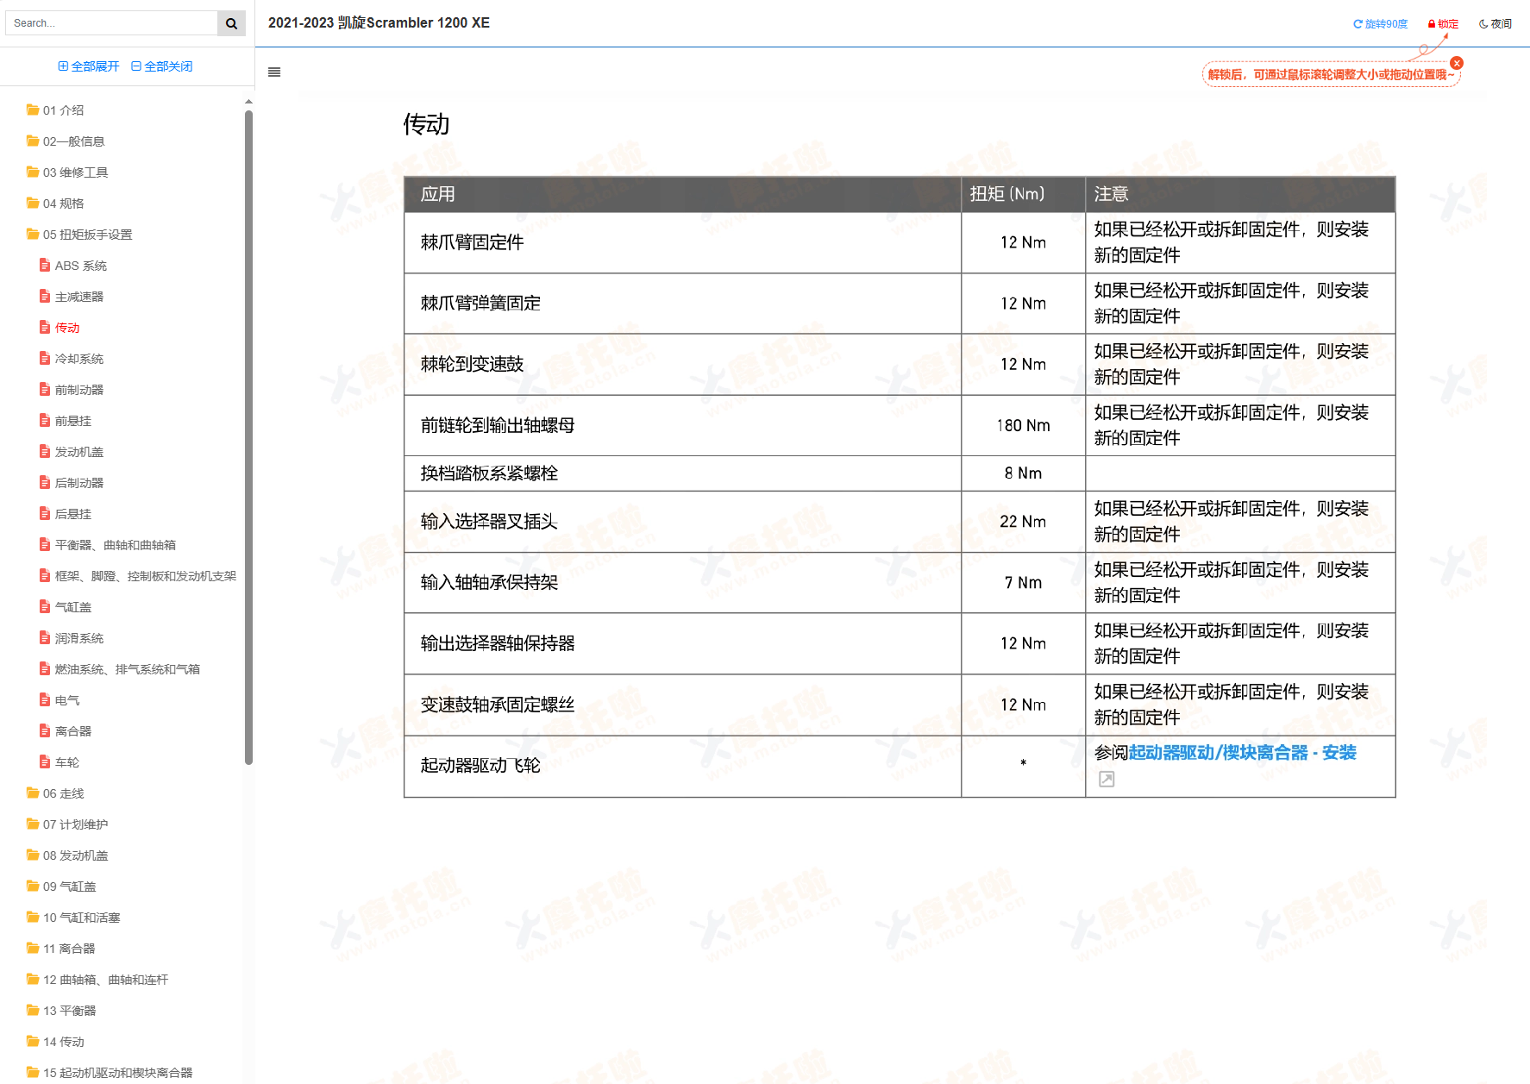Screen dimensions: 1530x1084
Task: Open the 前制动器 page
Action: pyautogui.click(x=72, y=390)
